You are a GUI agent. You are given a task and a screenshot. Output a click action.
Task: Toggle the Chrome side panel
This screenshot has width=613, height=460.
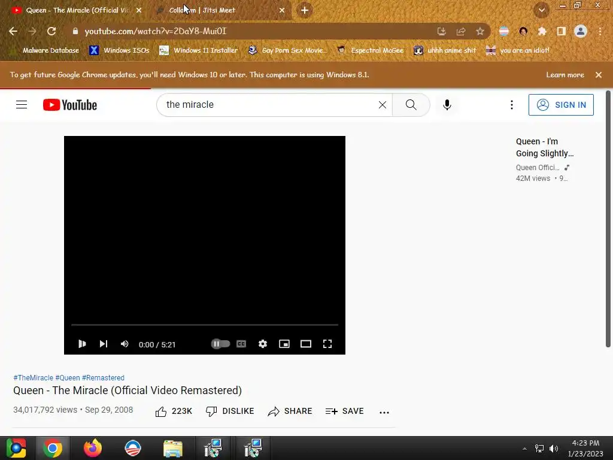pos(562,31)
